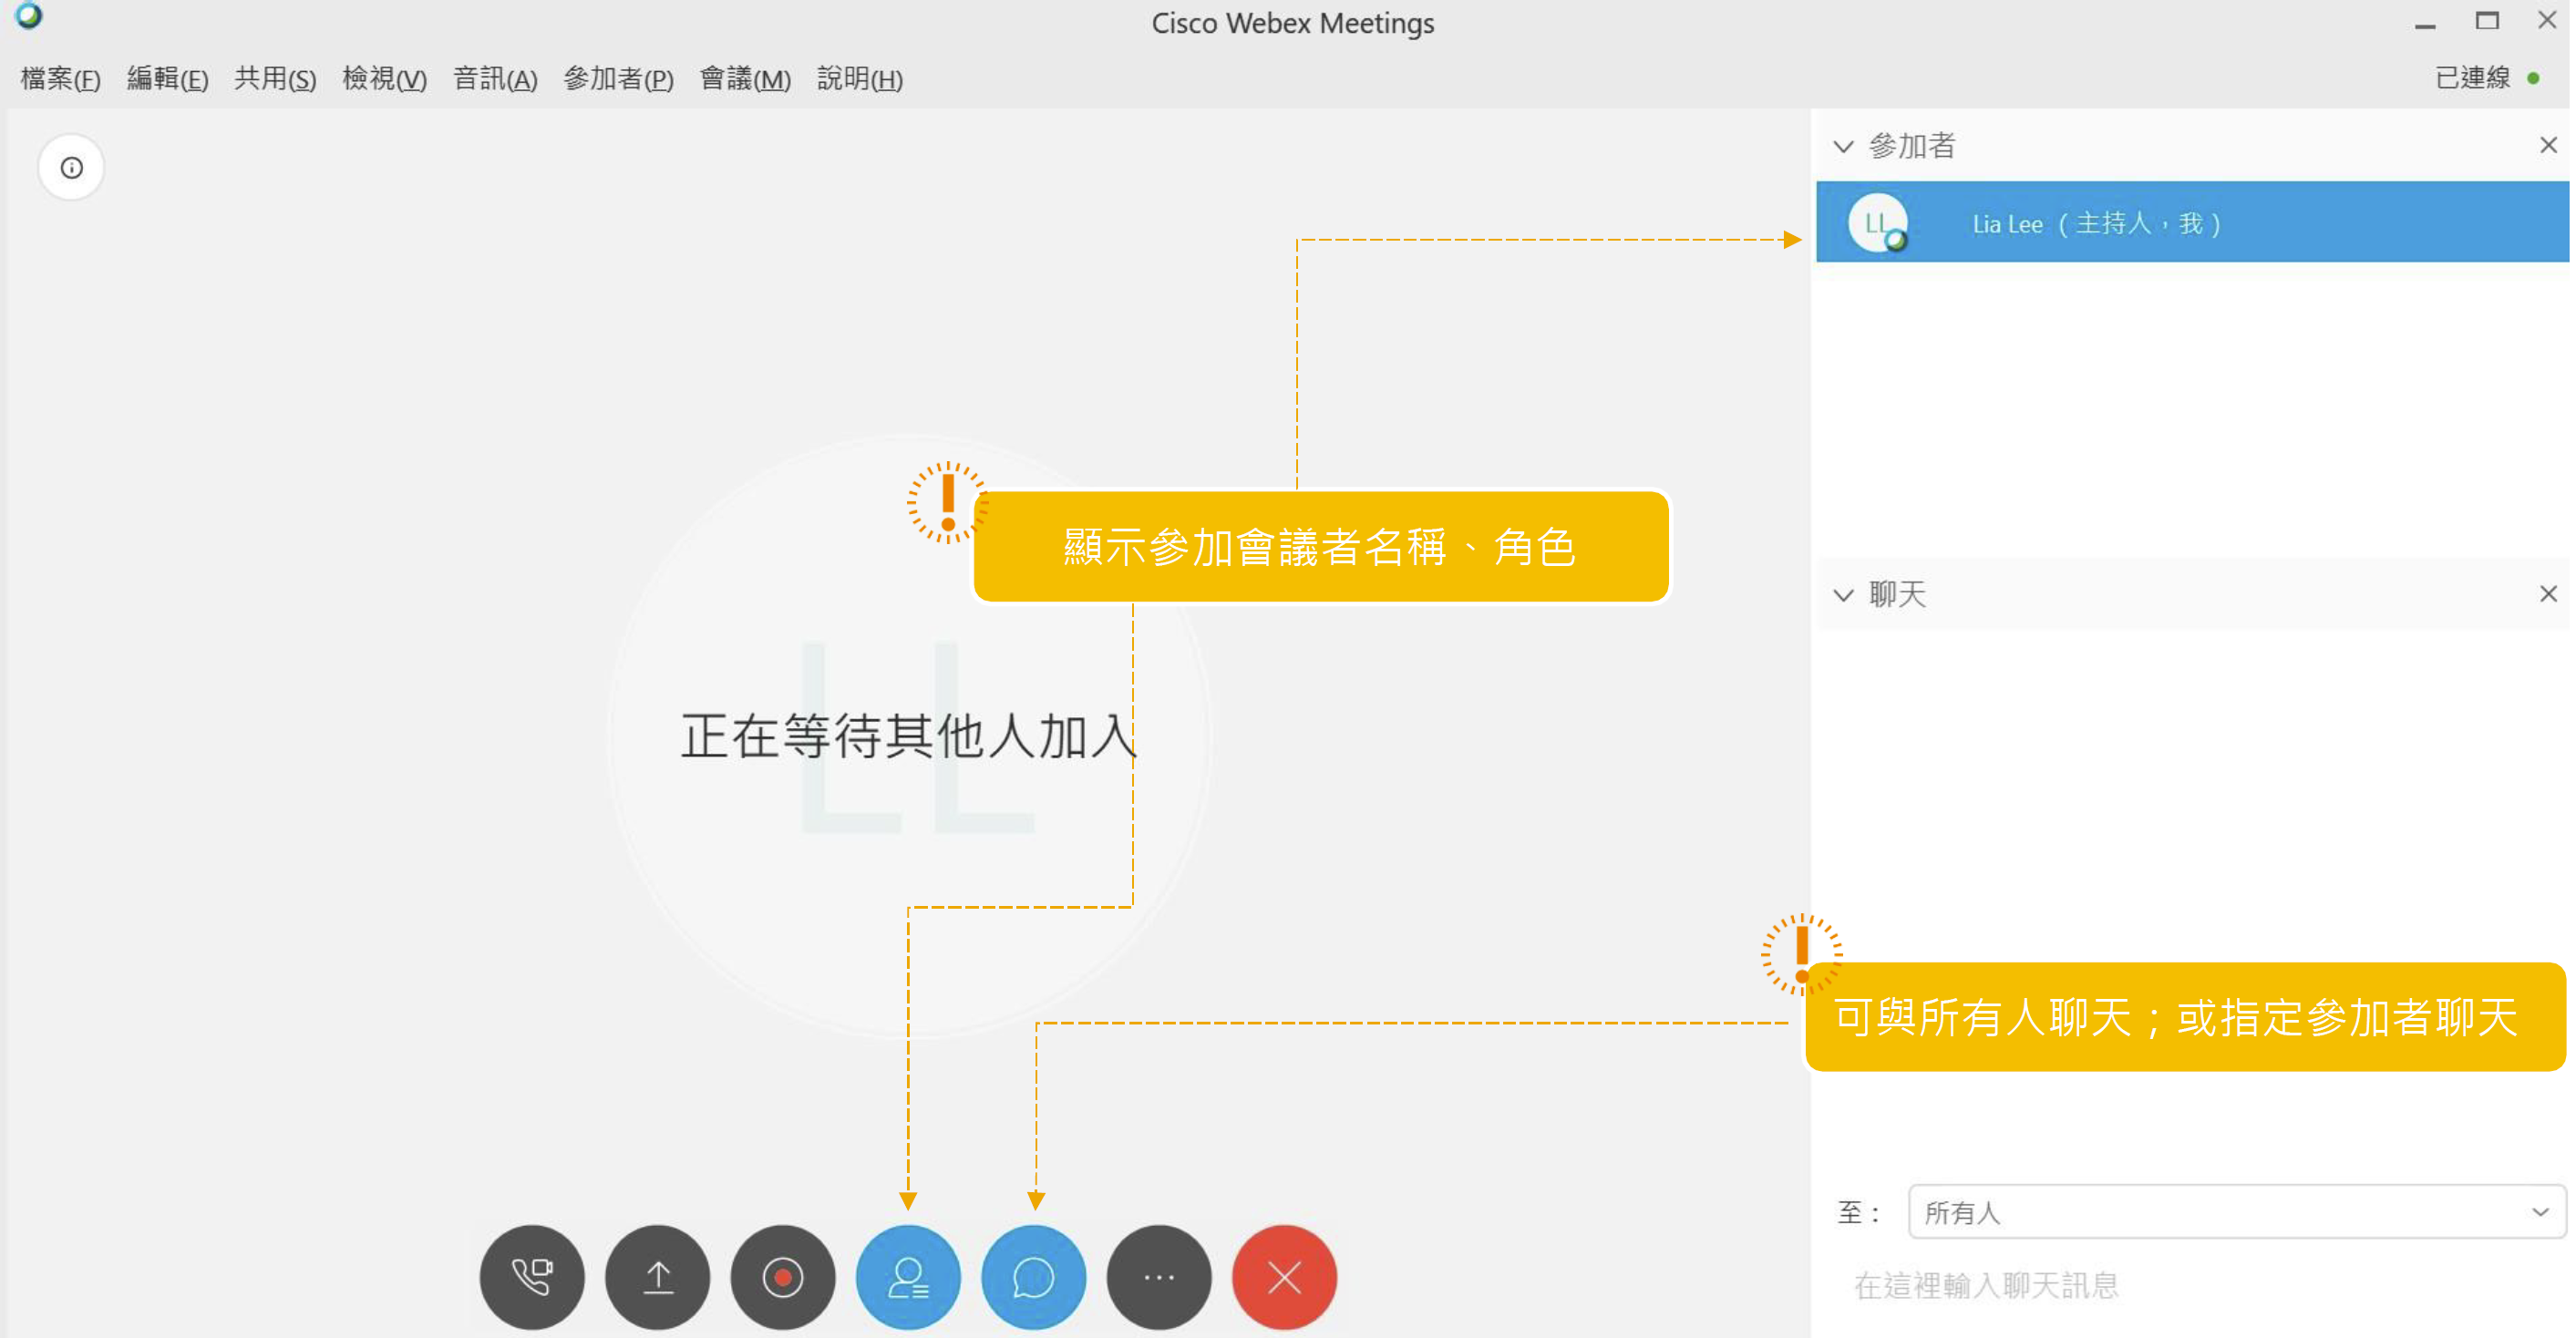Close the 參加者 panel
Screen dimensions: 2576x1338
[2547, 145]
